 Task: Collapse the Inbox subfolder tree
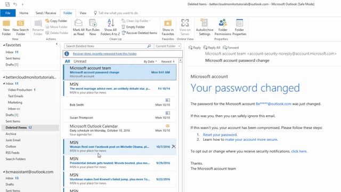tap(4, 84)
